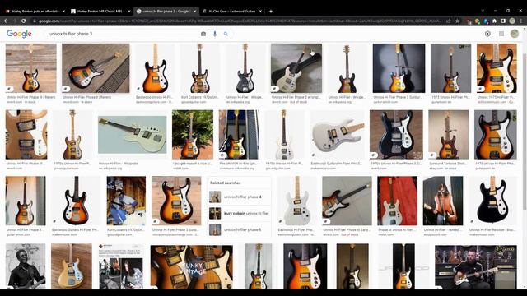Open a new browser tab

(x=271, y=11)
